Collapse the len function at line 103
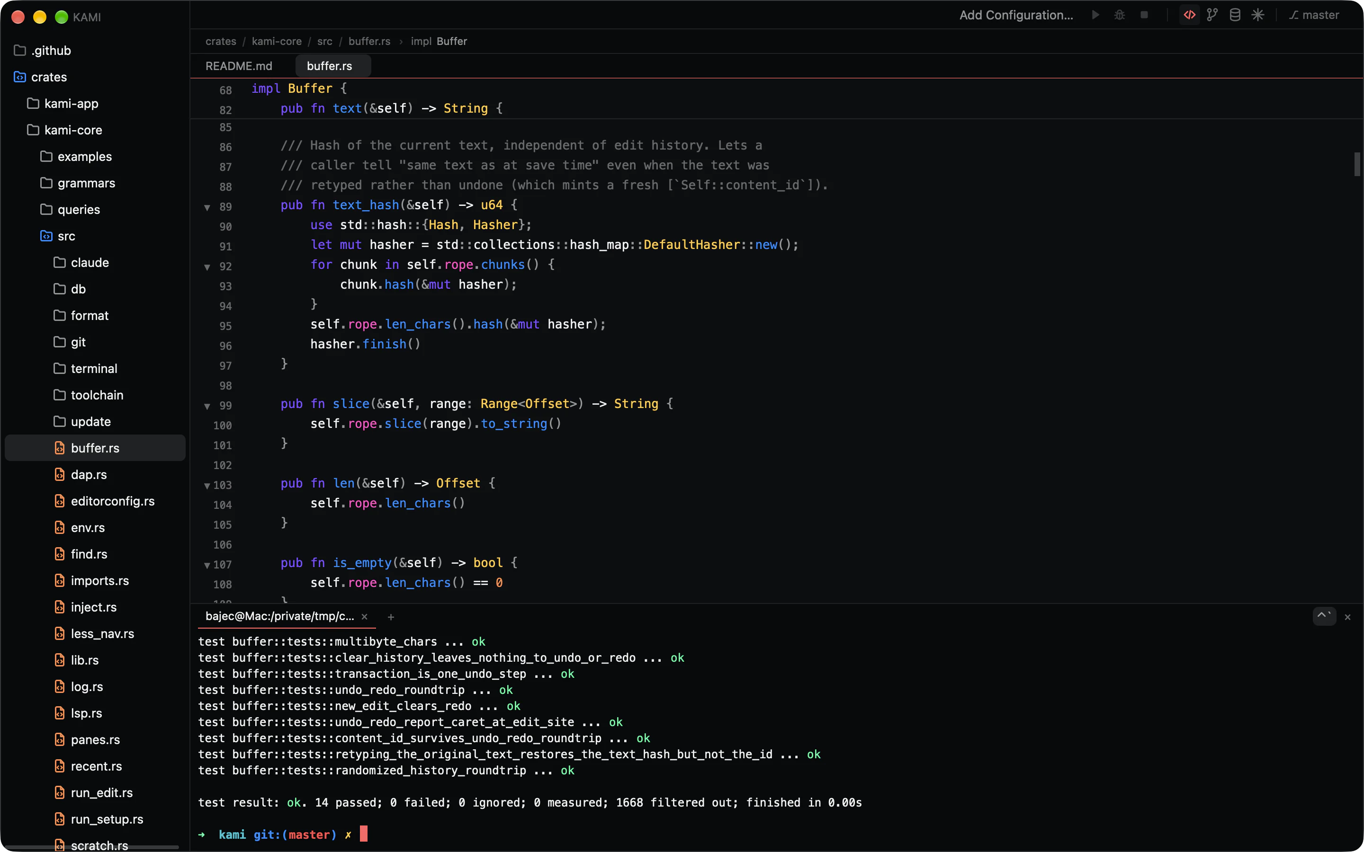 click(207, 485)
